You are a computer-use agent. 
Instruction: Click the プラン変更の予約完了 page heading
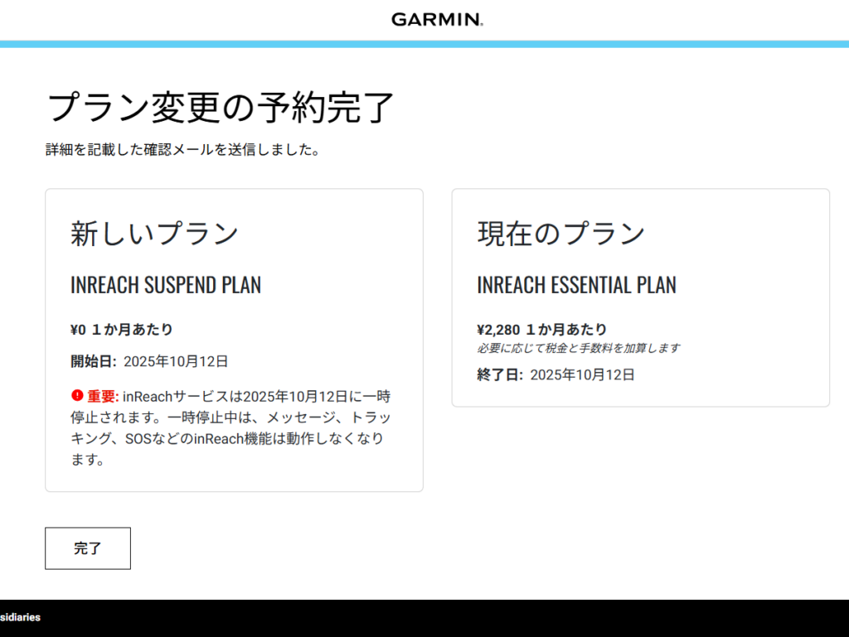click(x=220, y=108)
